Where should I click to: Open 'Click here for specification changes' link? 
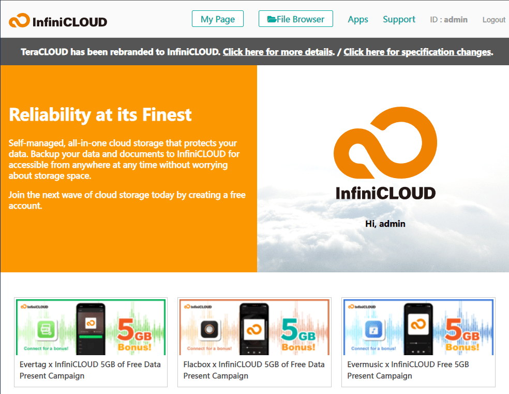tap(417, 52)
